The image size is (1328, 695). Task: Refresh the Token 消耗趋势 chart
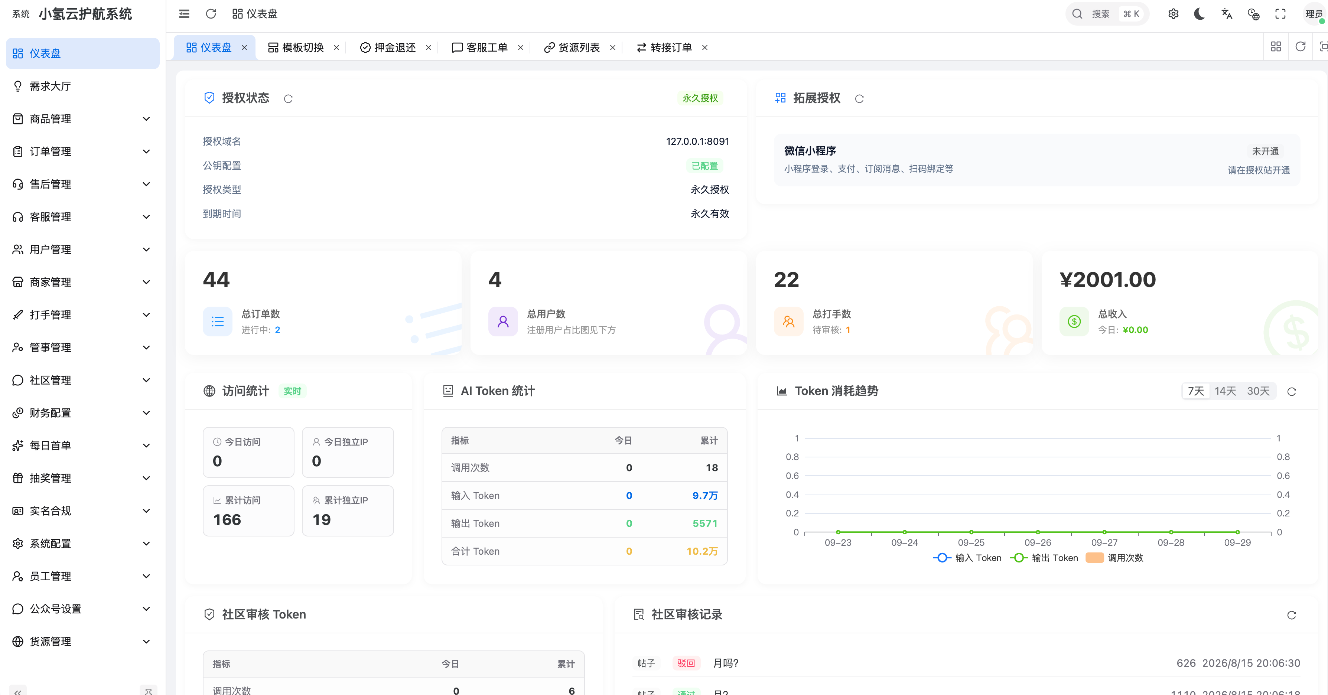[x=1291, y=392]
